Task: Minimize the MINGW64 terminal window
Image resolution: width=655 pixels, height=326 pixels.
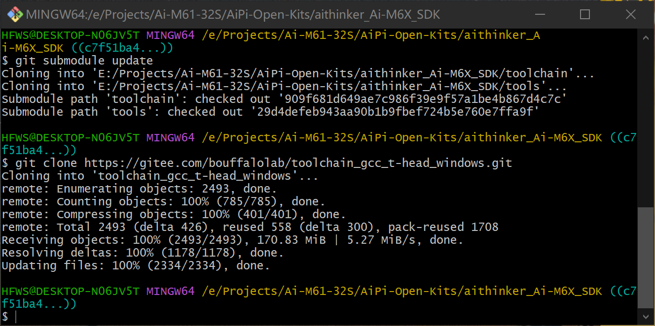Action: (x=539, y=15)
